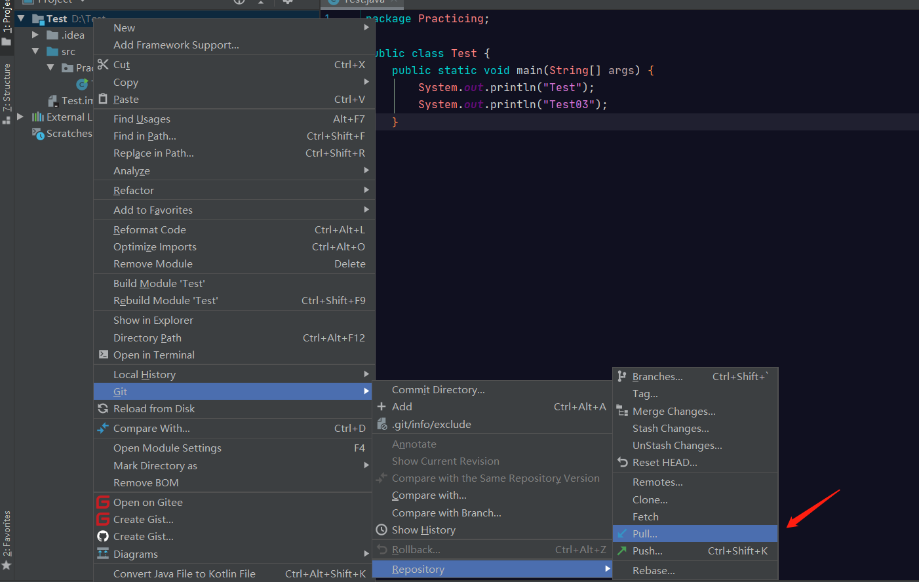The image size is (919, 582).
Task: Open Module Settings from the context menu
Action: click(x=234, y=448)
